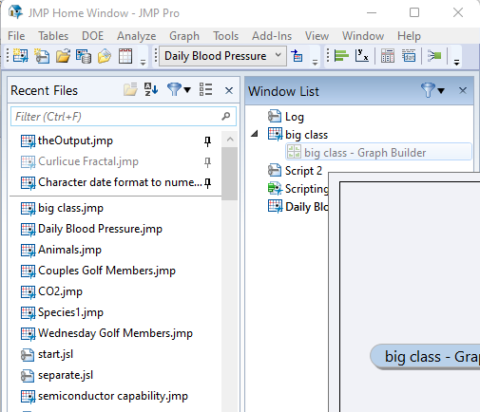Close the Window List panel
Image resolution: width=480 pixels, height=412 pixels.
pos(463,91)
